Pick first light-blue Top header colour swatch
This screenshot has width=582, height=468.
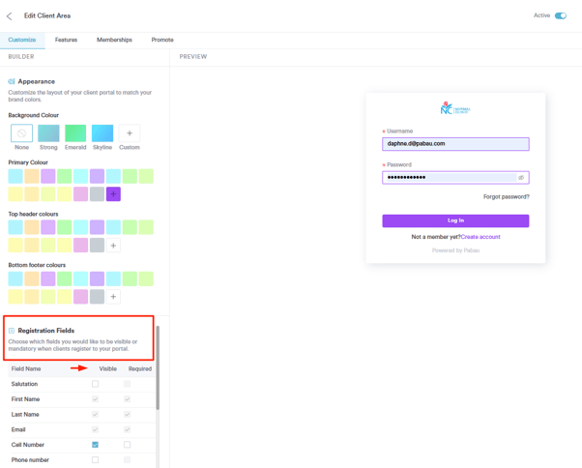15,227
